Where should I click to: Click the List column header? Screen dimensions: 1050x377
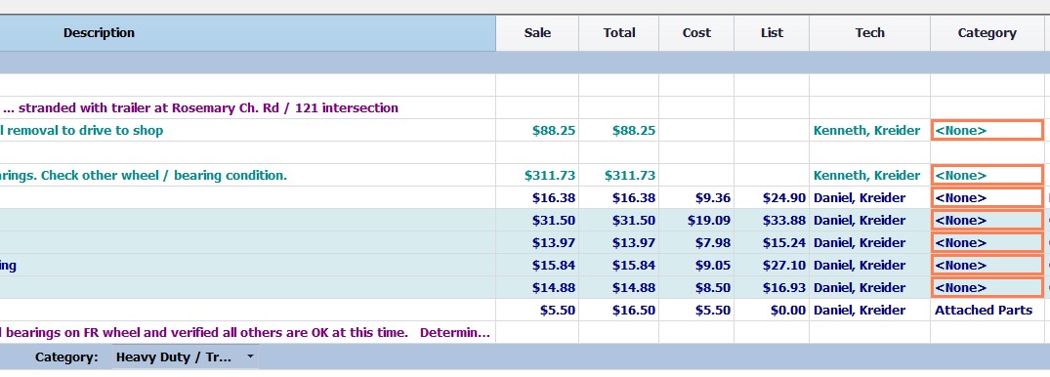772,33
